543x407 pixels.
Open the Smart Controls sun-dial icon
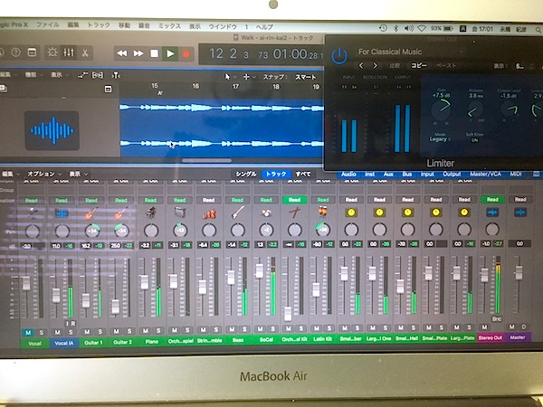point(52,53)
